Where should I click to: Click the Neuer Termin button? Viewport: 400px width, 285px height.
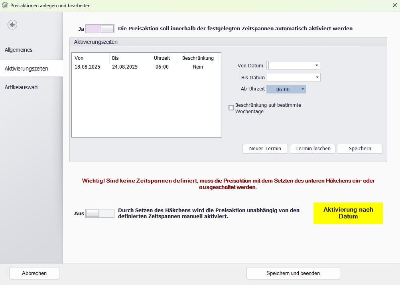point(265,149)
